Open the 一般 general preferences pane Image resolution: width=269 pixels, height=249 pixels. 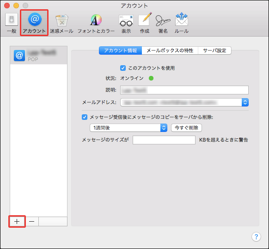tap(12, 23)
